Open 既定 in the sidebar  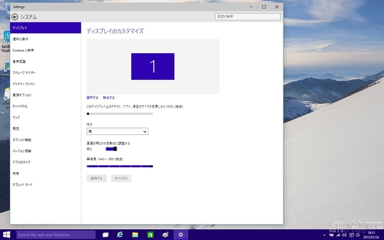pyautogui.click(x=45, y=129)
